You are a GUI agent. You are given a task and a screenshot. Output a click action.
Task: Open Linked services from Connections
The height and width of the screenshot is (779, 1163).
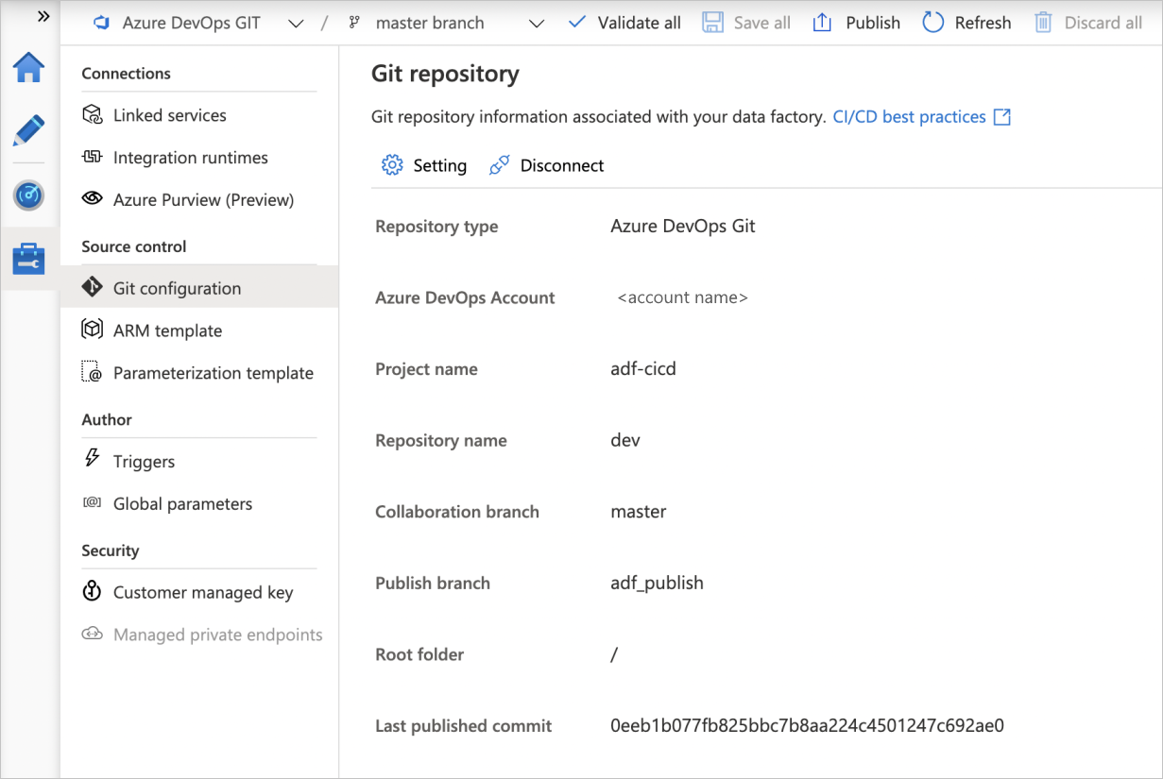click(x=169, y=114)
